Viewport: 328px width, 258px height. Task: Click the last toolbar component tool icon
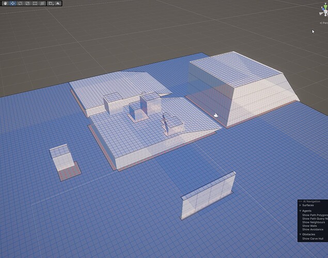(58, 3)
